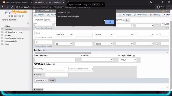Open the table Collation dropdown
172x96 pixels.
97,60
